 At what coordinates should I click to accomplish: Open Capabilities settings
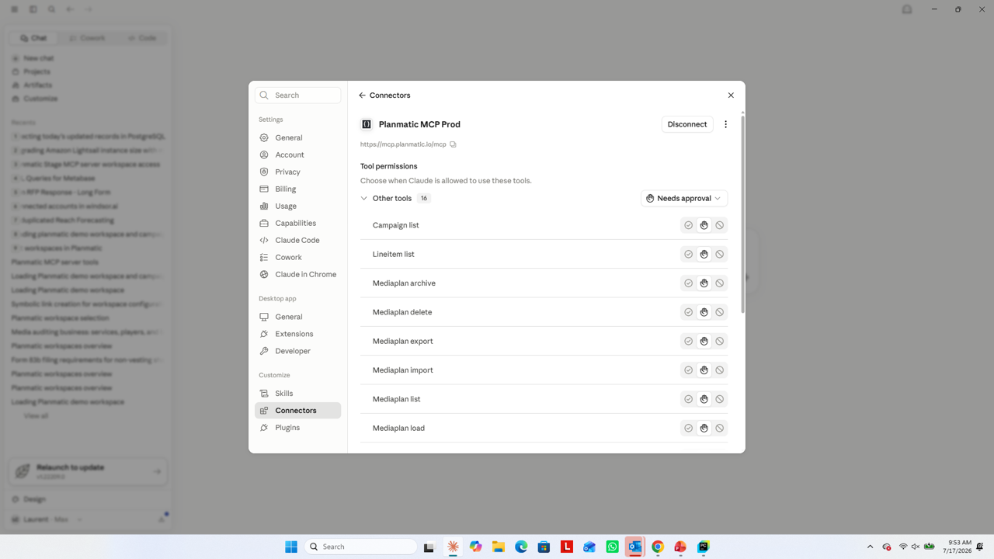(x=298, y=223)
